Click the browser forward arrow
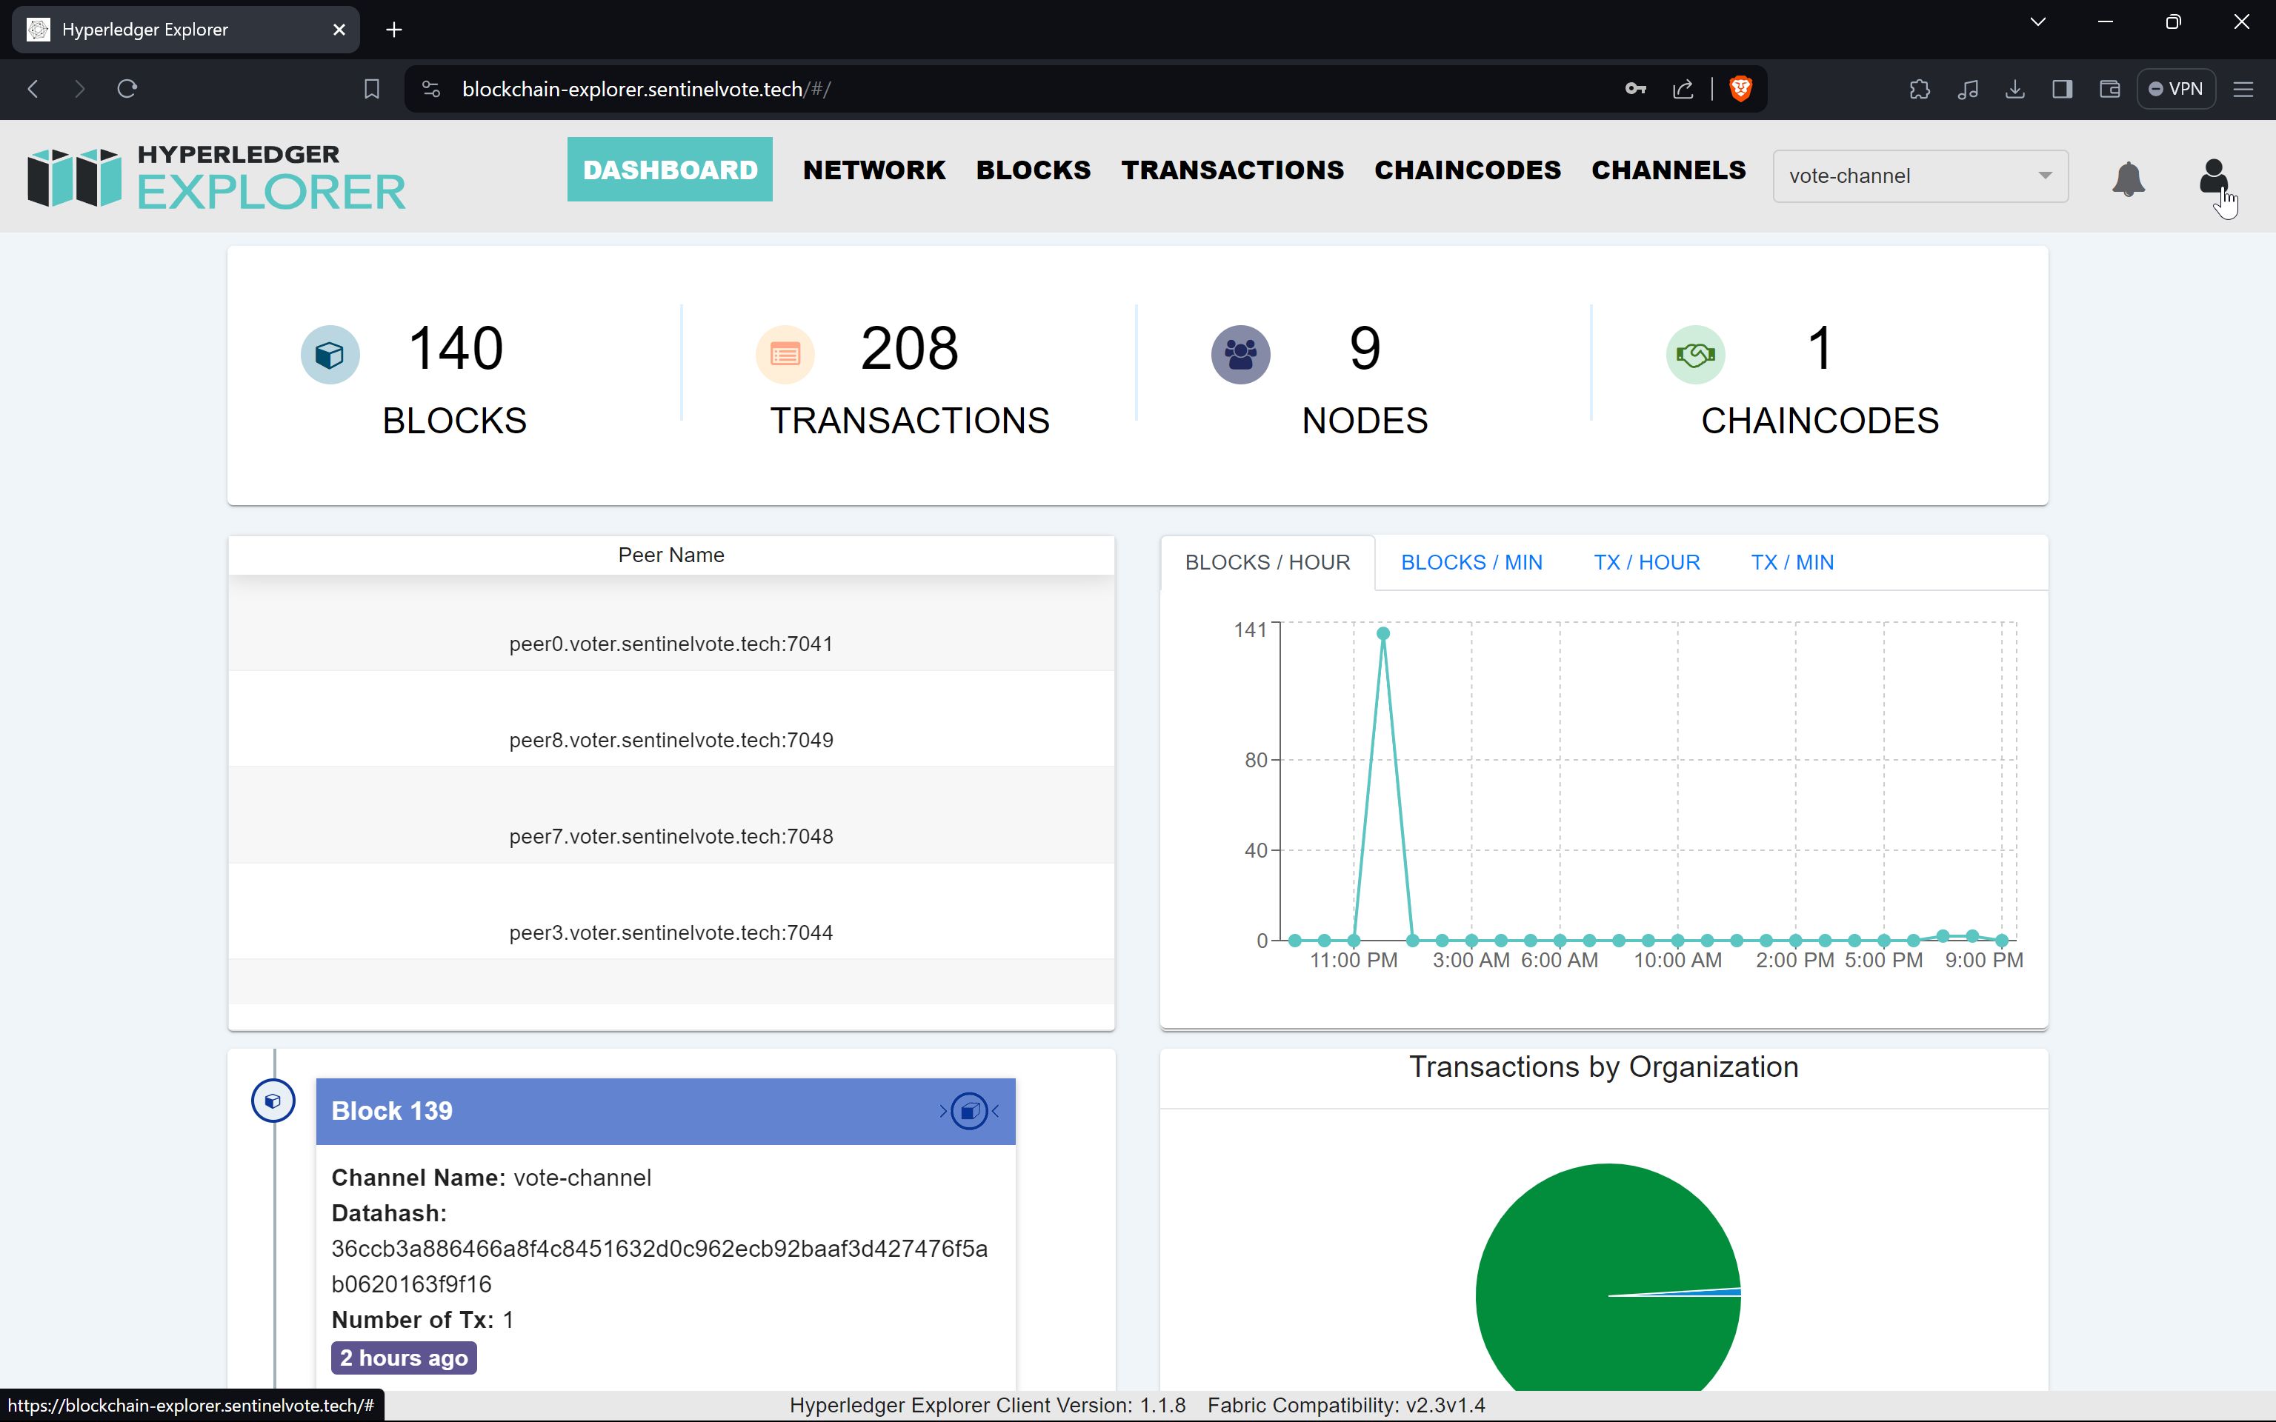The width and height of the screenshot is (2276, 1422). click(80, 88)
